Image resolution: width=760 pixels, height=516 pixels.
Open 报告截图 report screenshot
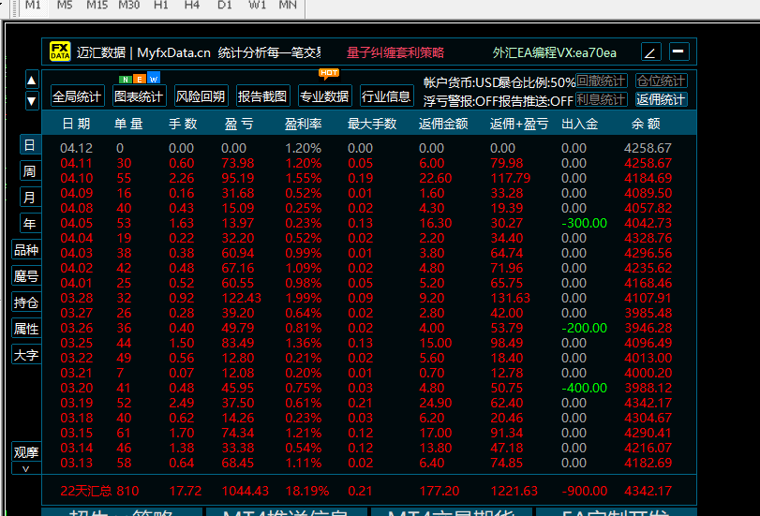[x=262, y=96]
